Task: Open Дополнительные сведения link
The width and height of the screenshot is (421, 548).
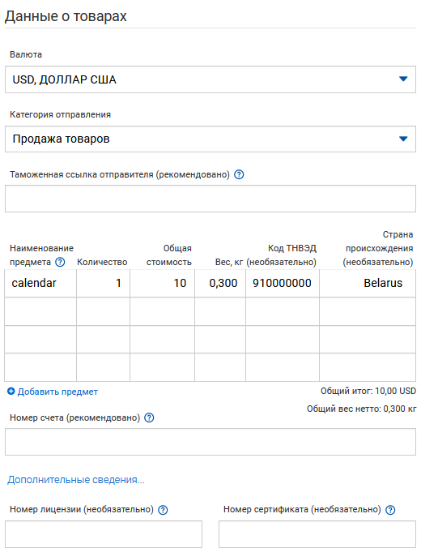Action: (76, 480)
